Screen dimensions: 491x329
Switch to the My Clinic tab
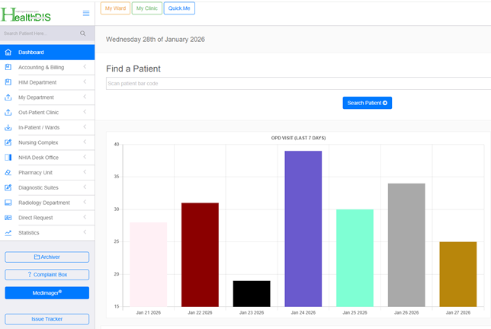146,8
